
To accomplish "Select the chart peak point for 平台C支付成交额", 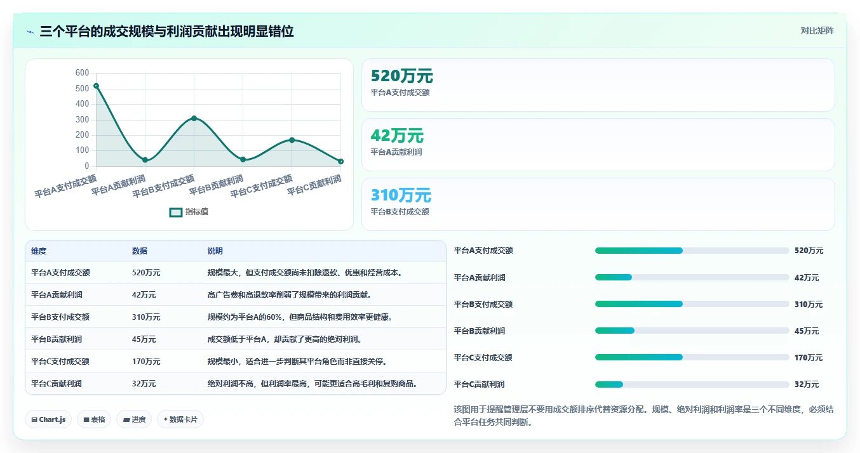I will [x=292, y=140].
